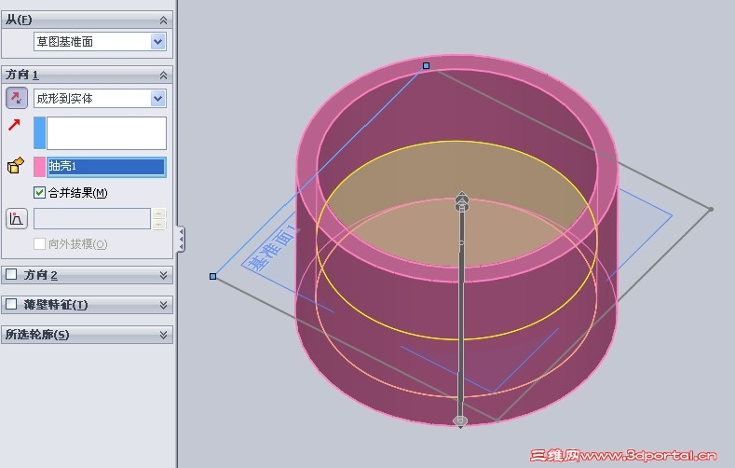This screenshot has width=735, height=468.
Task: Click the plane's left corner handle
Action: (212, 277)
